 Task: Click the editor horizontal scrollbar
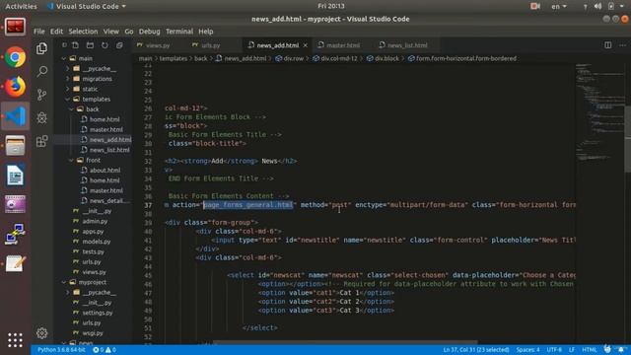(x=345, y=342)
